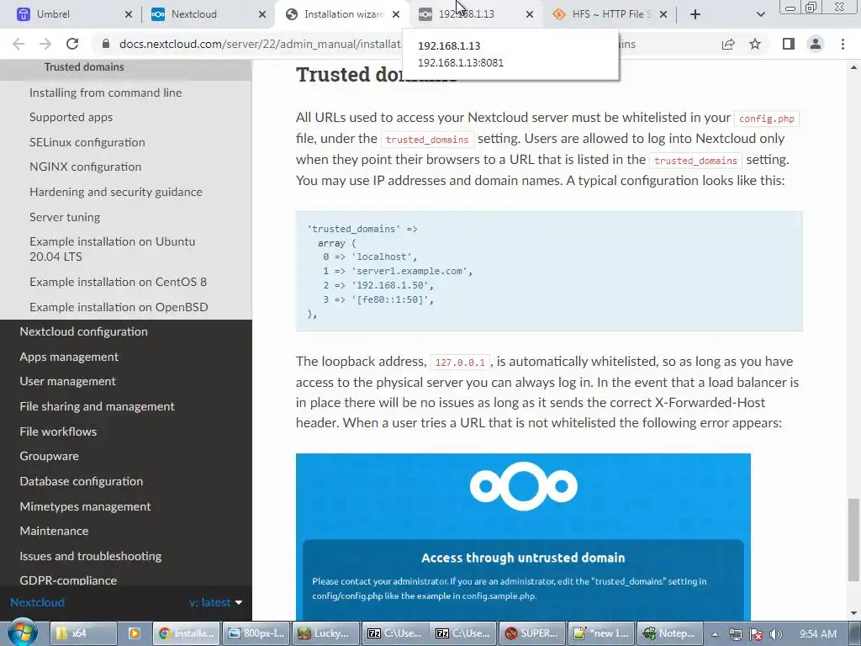Expand Maintenance section
Screen dimensions: 861x646
[54, 532]
